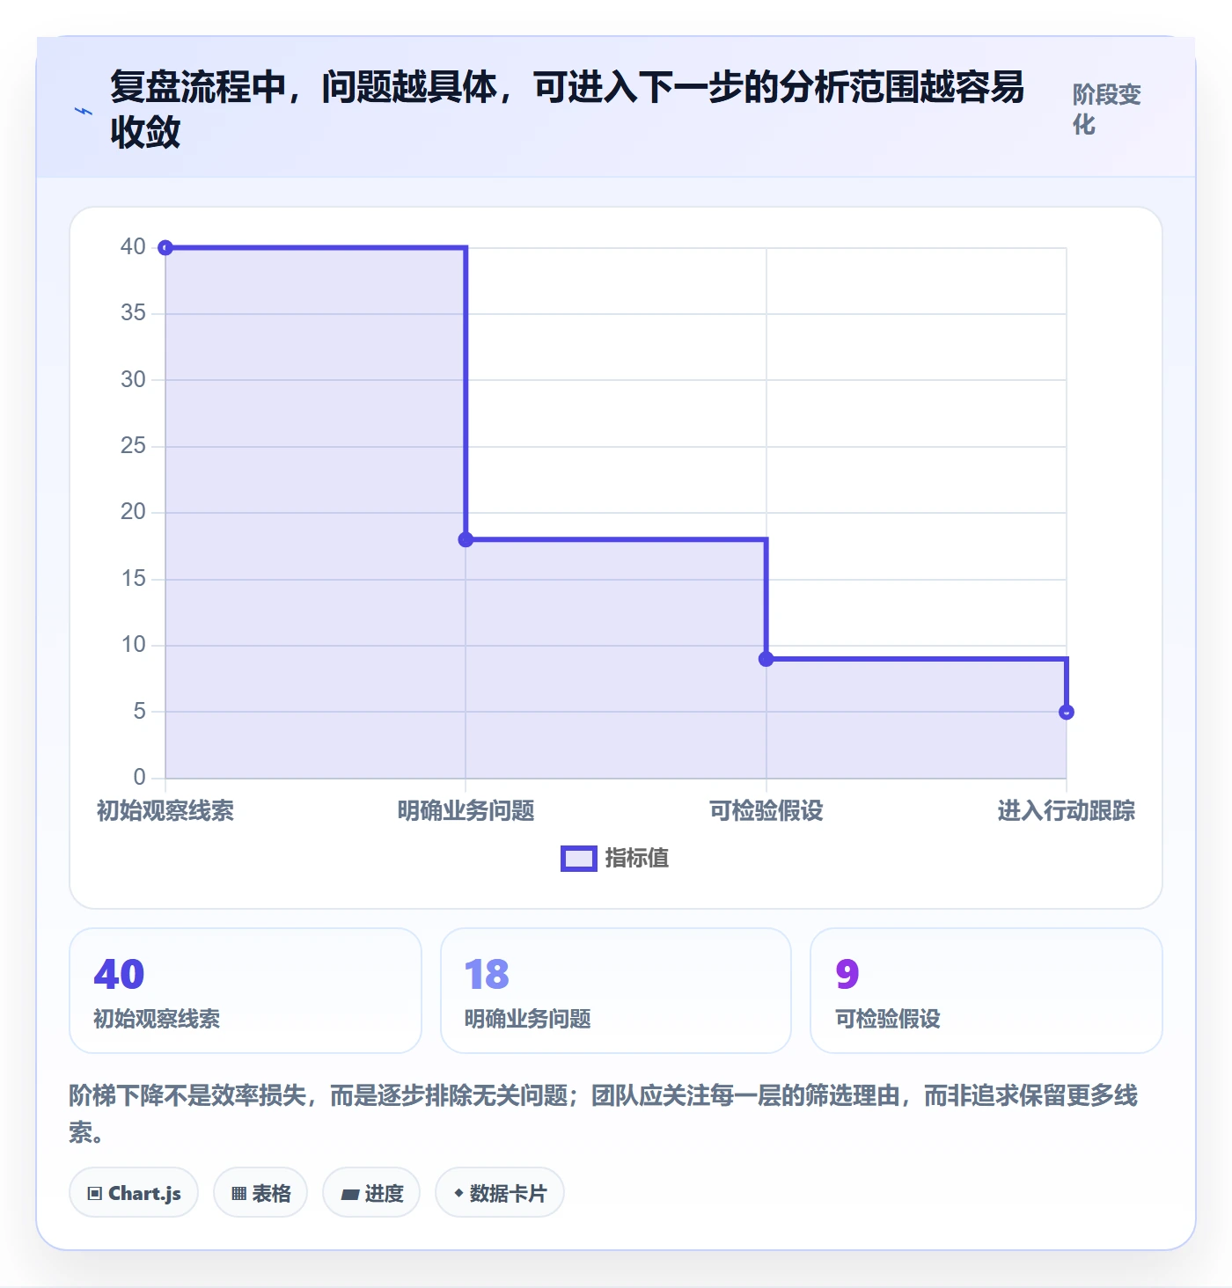Click the 表格 chip grid icon

(x=238, y=1194)
